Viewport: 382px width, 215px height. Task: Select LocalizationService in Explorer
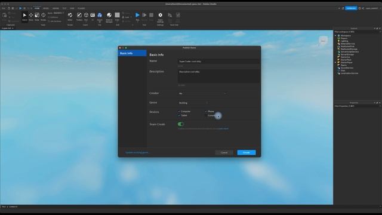349,73
